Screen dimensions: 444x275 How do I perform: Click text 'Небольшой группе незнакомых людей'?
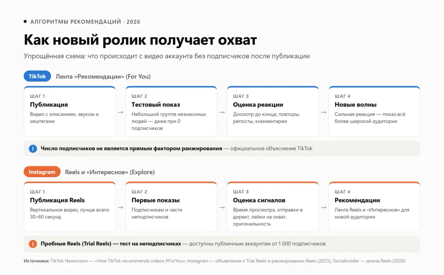pos(169,117)
